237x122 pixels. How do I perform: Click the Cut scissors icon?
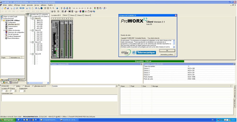(x=27, y=8)
